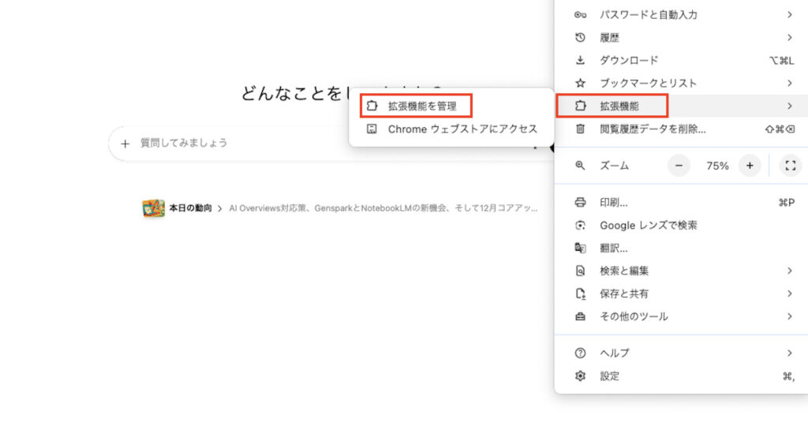Toggle fullscreen mode button in zoom row
Viewport: 808px width, 434px height.
tap(790, 166)
